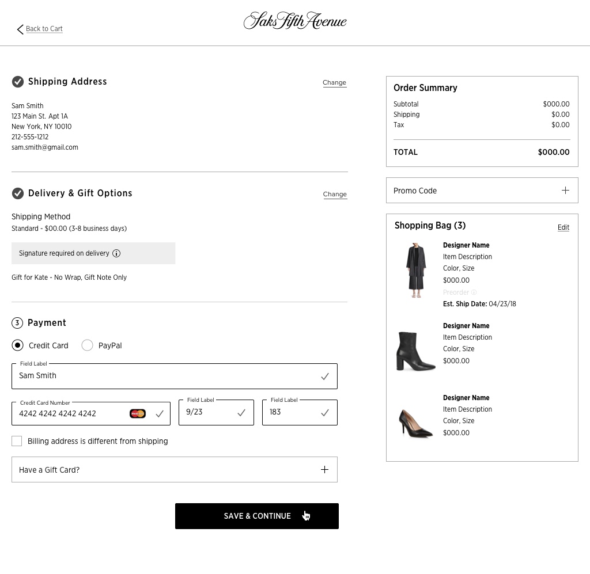
Task: Click the Delivery & Gift Options checkmark icon
Action: pyautogui.click(x=18, y=193)
